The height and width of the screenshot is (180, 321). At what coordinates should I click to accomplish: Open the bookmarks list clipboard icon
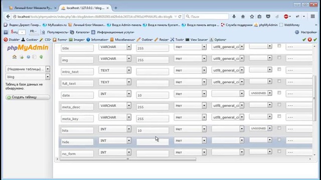click(x=259, y=16)
